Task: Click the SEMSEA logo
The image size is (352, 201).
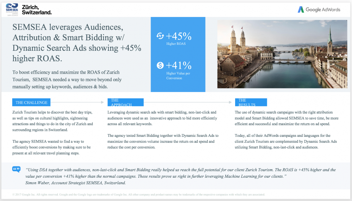Action: point(12,10)
